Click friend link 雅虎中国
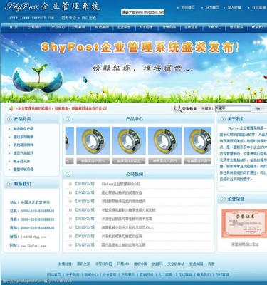 (197, 264)
